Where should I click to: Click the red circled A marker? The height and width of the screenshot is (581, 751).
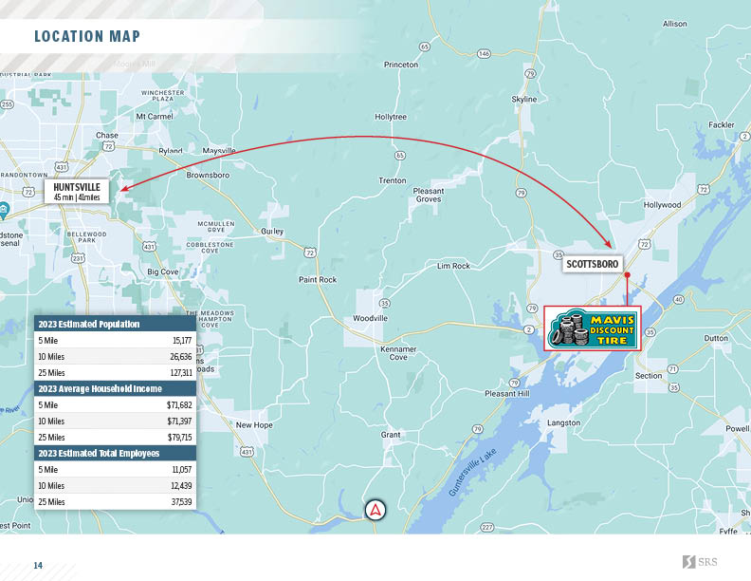coord(375,510)
